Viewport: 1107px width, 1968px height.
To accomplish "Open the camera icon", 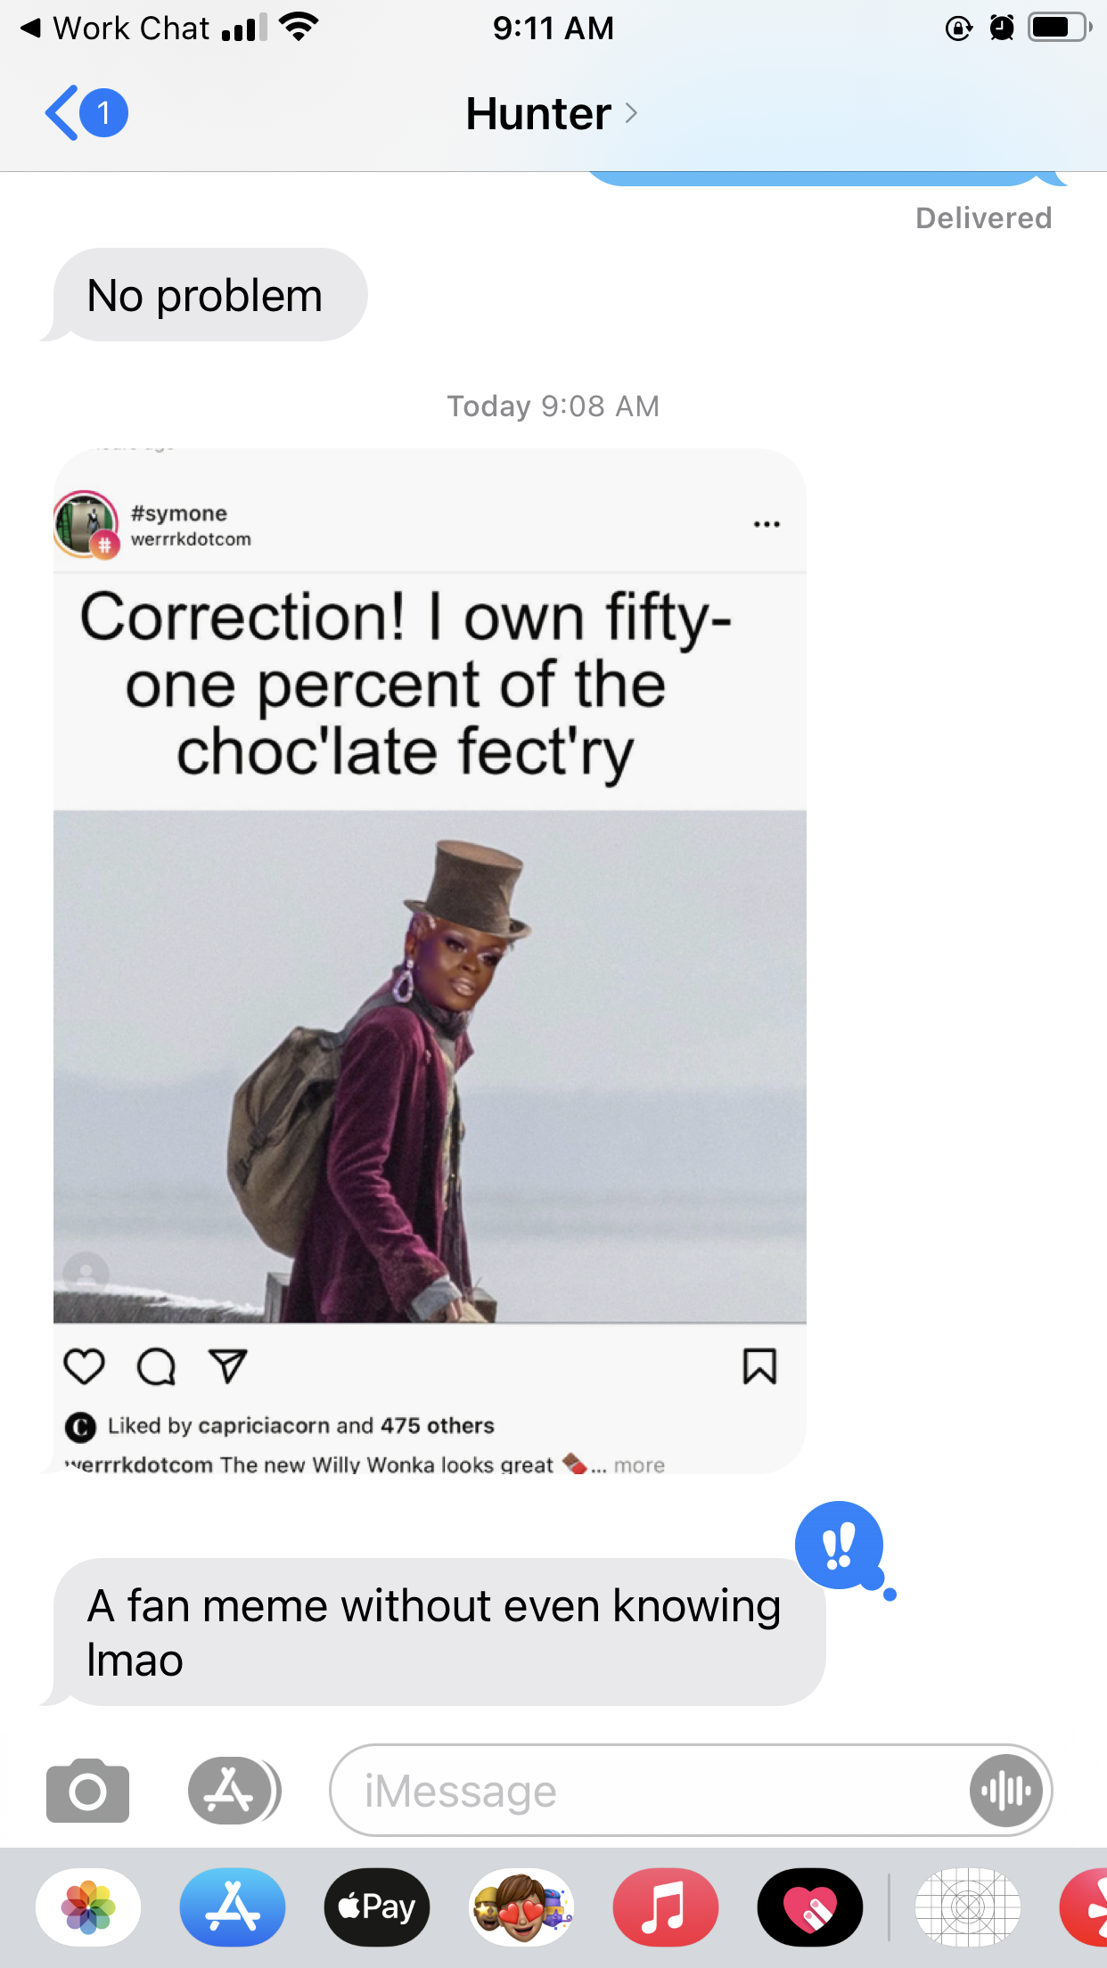I will point(87,1790).
